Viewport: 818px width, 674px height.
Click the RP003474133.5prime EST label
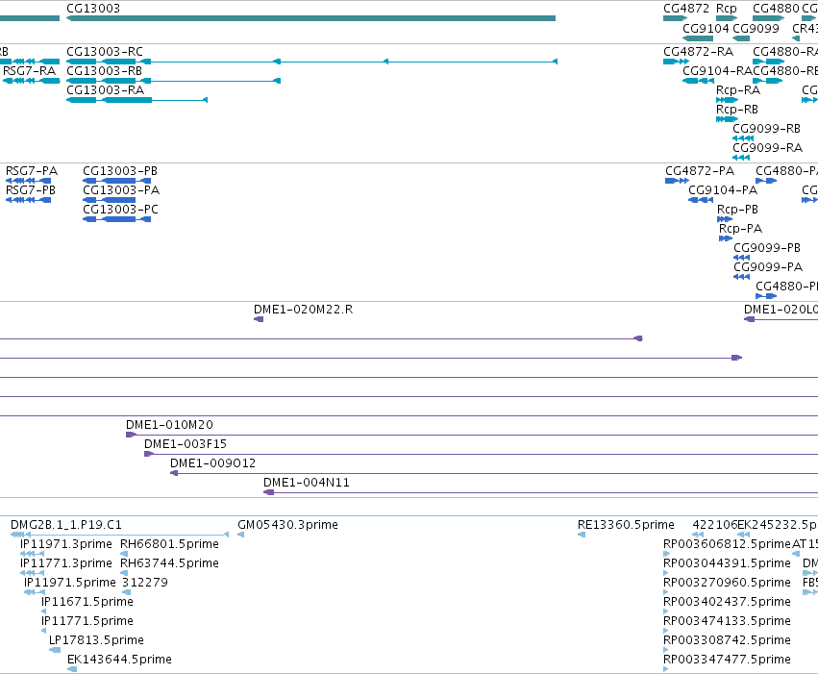point(727,622)
